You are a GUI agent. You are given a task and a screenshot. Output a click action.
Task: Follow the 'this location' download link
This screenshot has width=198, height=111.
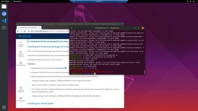tap(60, 68)
